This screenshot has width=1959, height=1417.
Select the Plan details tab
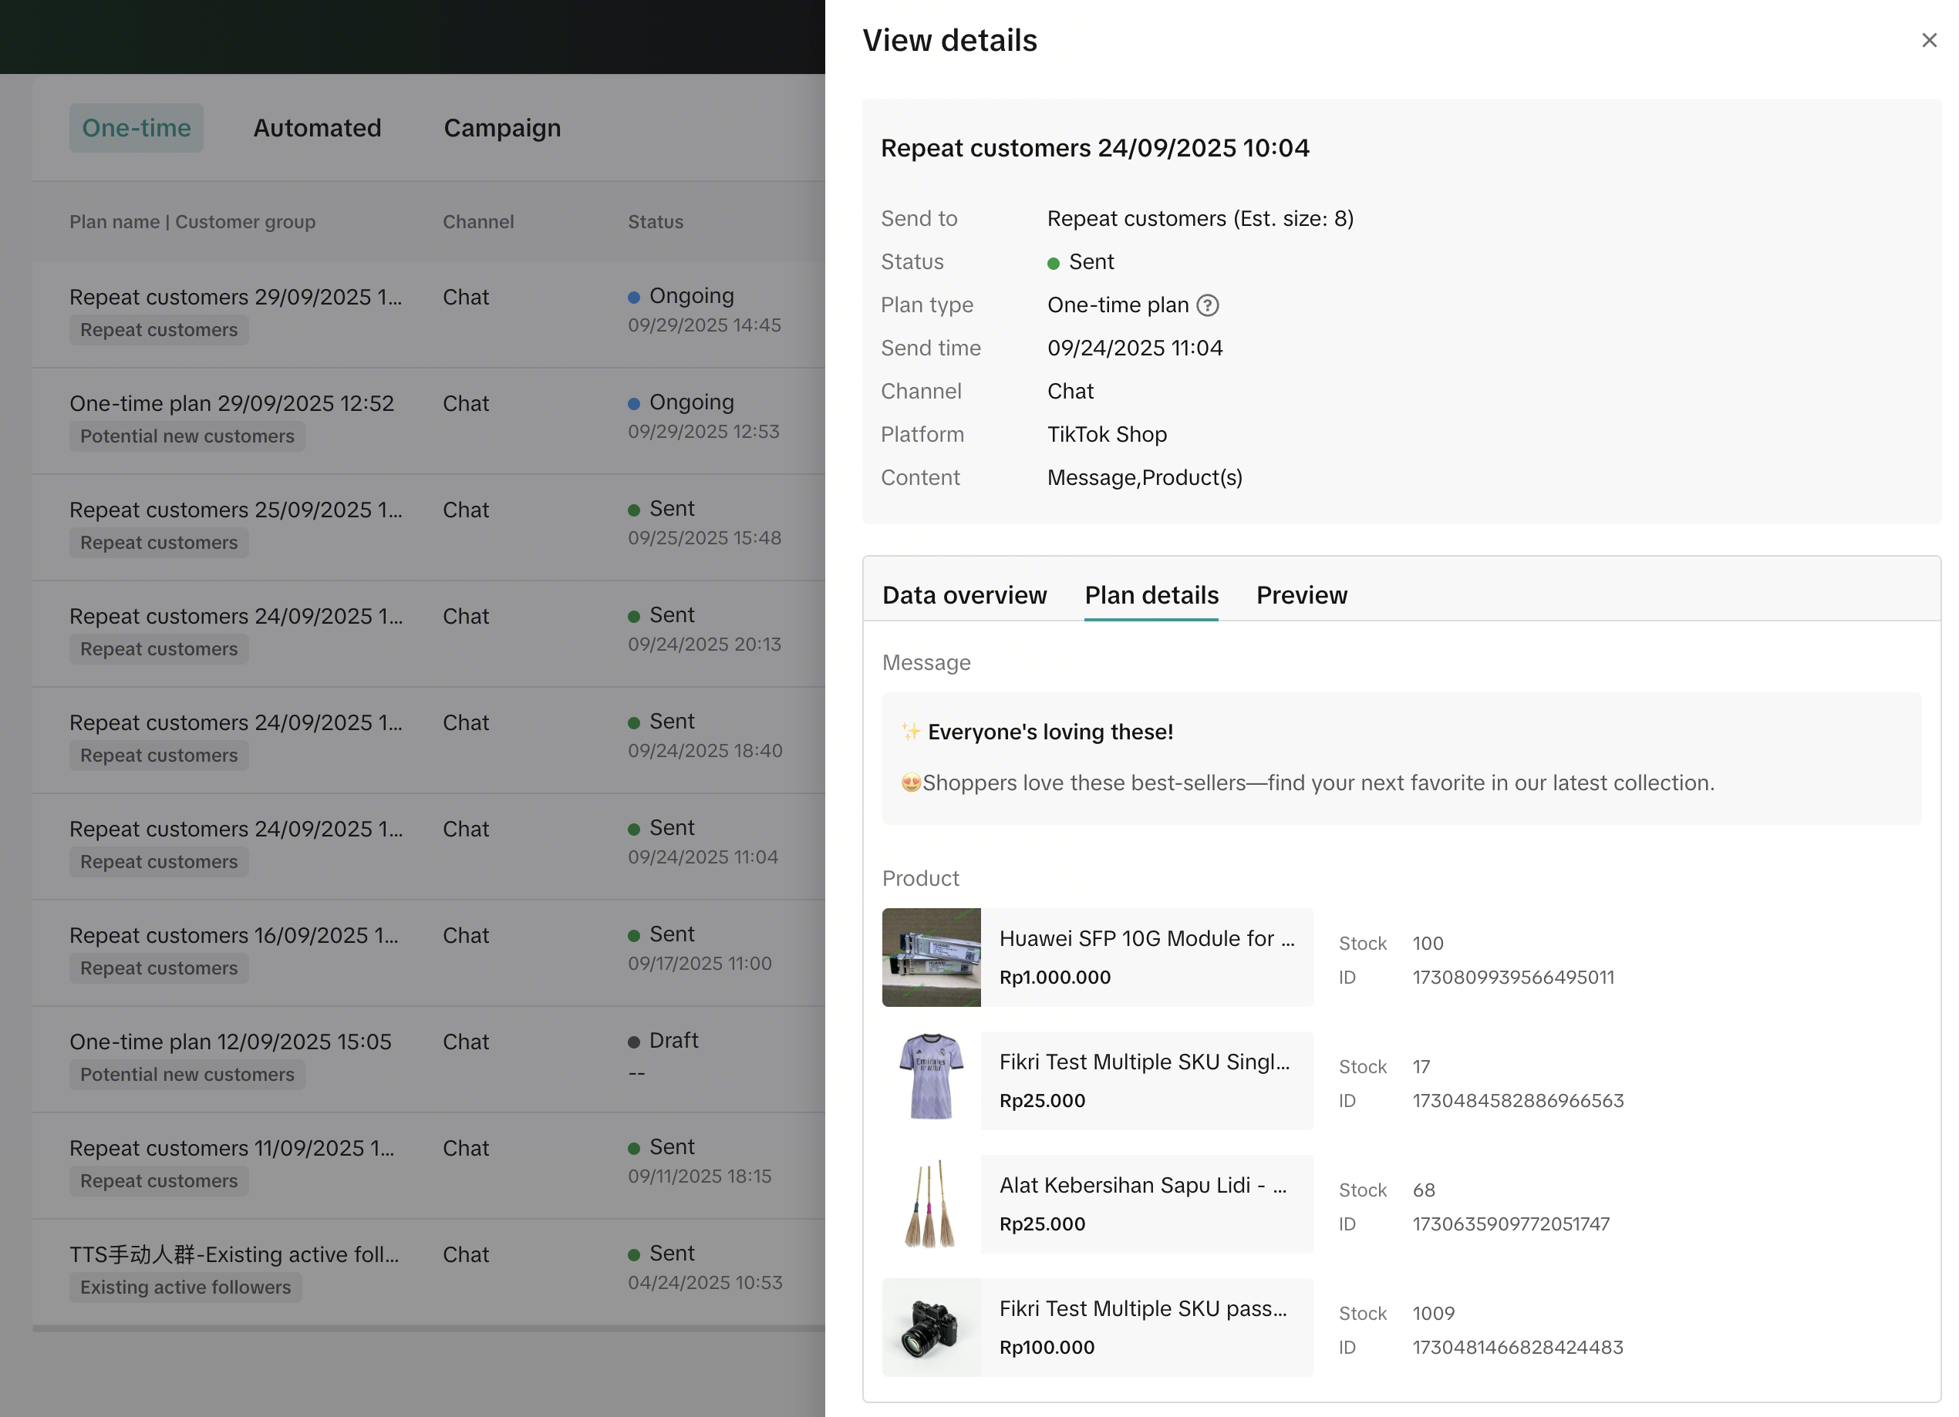click(1151, 595)
